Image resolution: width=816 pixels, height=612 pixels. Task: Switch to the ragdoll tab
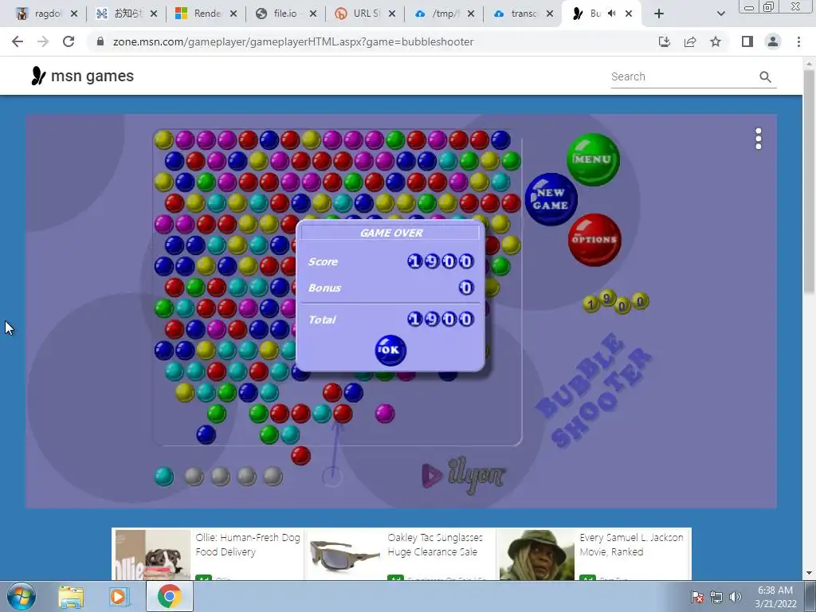[47, 14]
